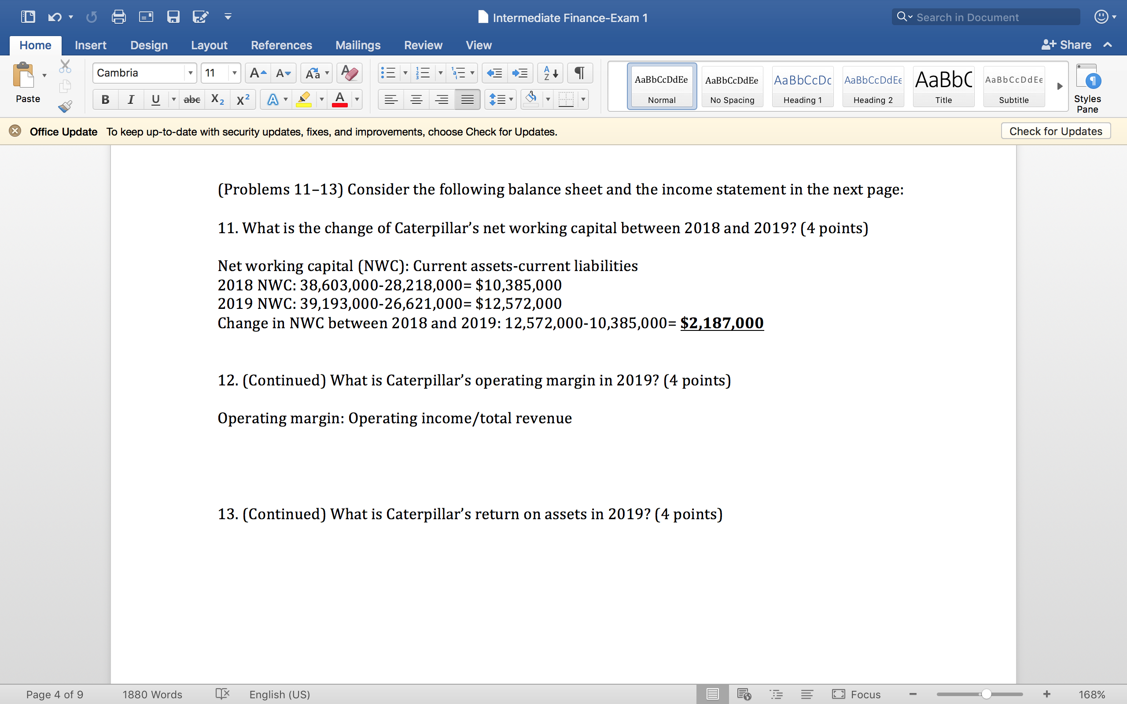Select the Format Painter tool

(65, 106)
